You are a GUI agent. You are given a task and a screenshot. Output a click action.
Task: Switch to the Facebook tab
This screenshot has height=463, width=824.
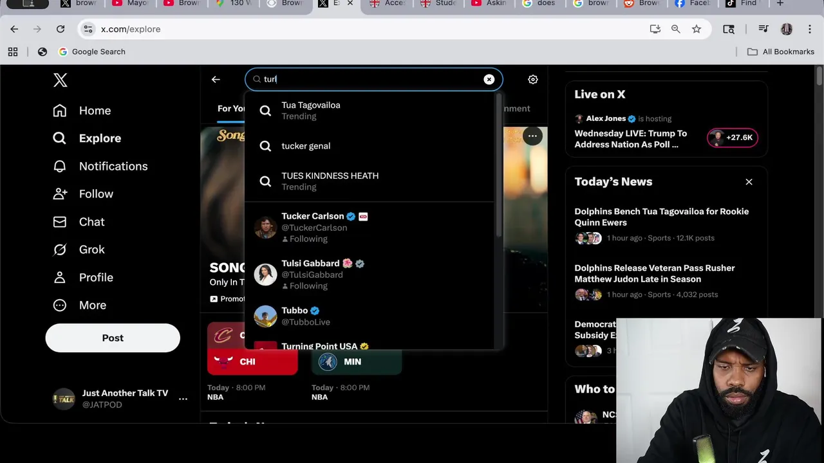[x=692, y=3]
